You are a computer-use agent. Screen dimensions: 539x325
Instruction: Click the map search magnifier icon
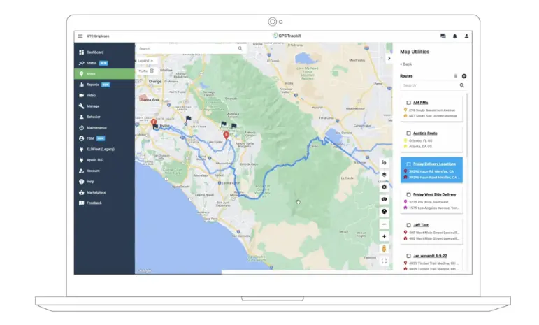tap(240, 48)
